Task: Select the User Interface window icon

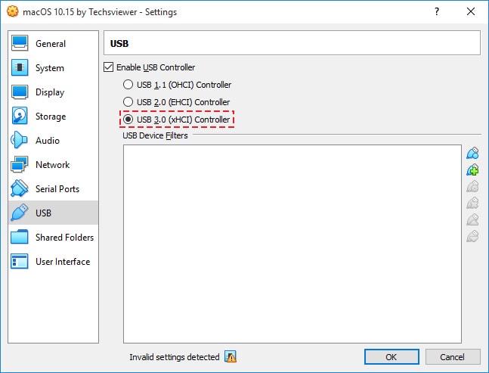Action: pyautogui.click(x=20, y=261)
